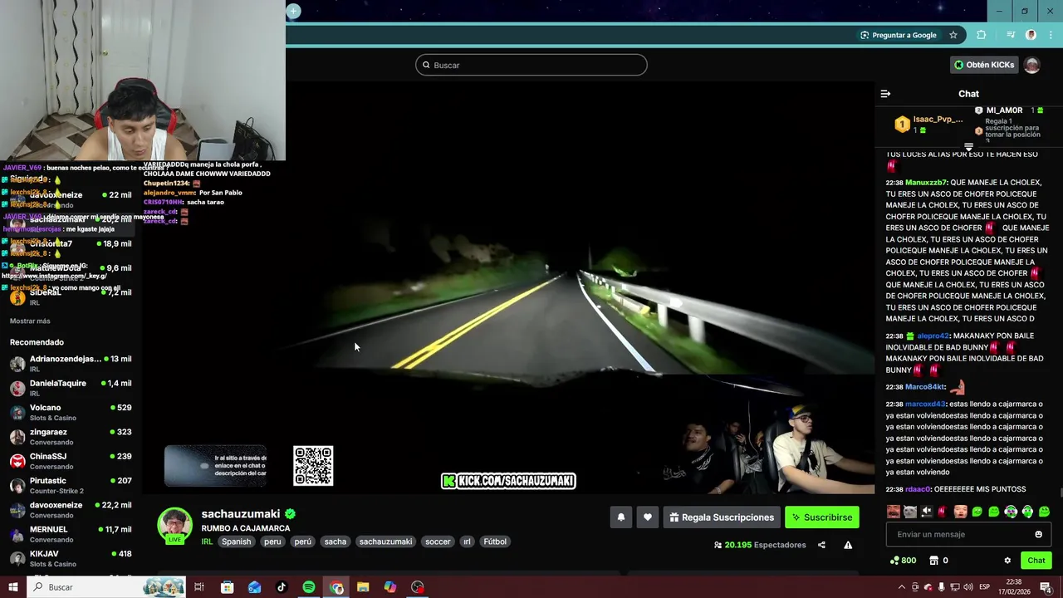Click the Windows taskbar Buscar box

coord(105,587)
